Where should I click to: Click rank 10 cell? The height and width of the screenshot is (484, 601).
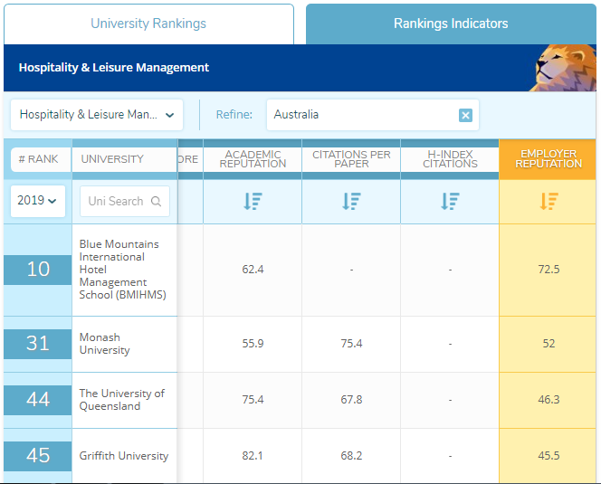point(38,270)
